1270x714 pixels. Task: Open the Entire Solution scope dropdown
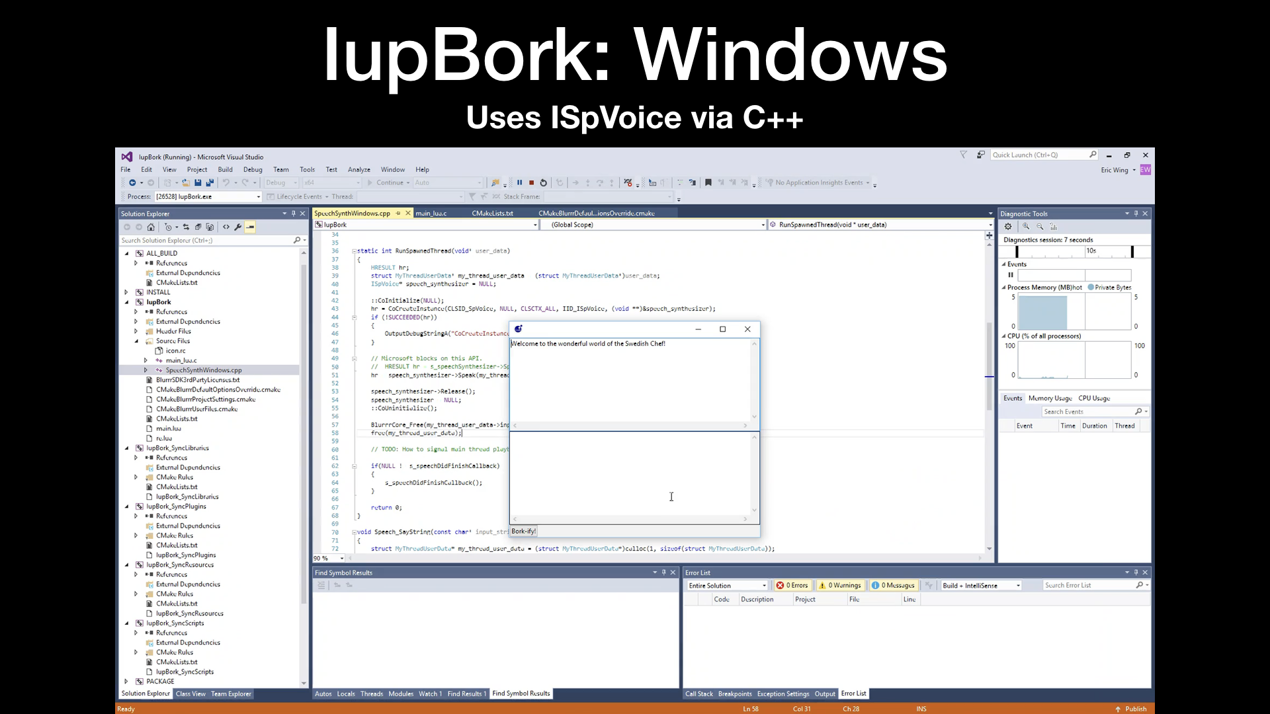click(763, 586)
